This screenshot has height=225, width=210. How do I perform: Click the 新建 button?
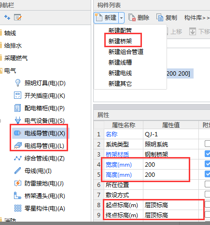[106, 18]
